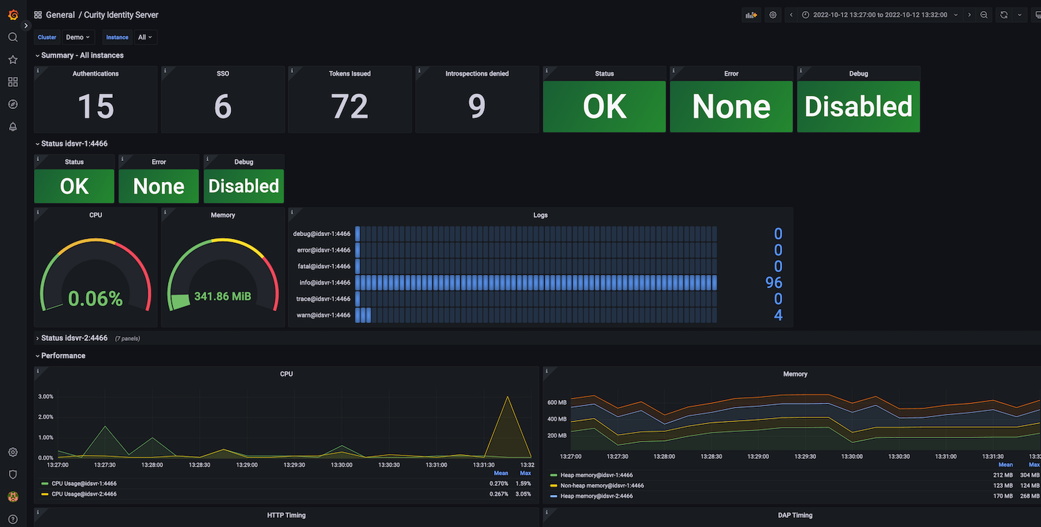Show info icon on the Memory gauge panel
Viewport: 1041px width, 527px height.
pos(165,212)
